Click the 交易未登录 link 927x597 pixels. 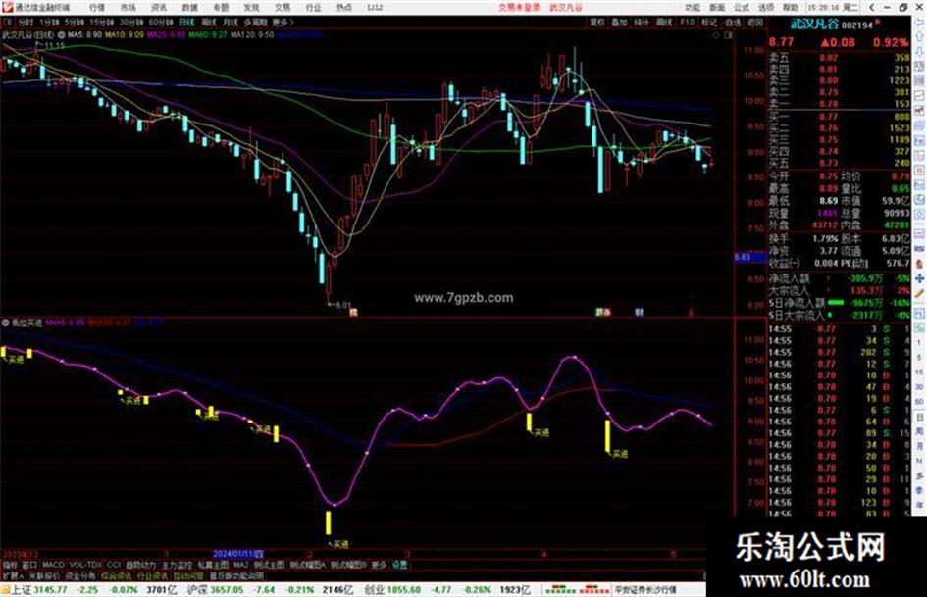point(519,8)
